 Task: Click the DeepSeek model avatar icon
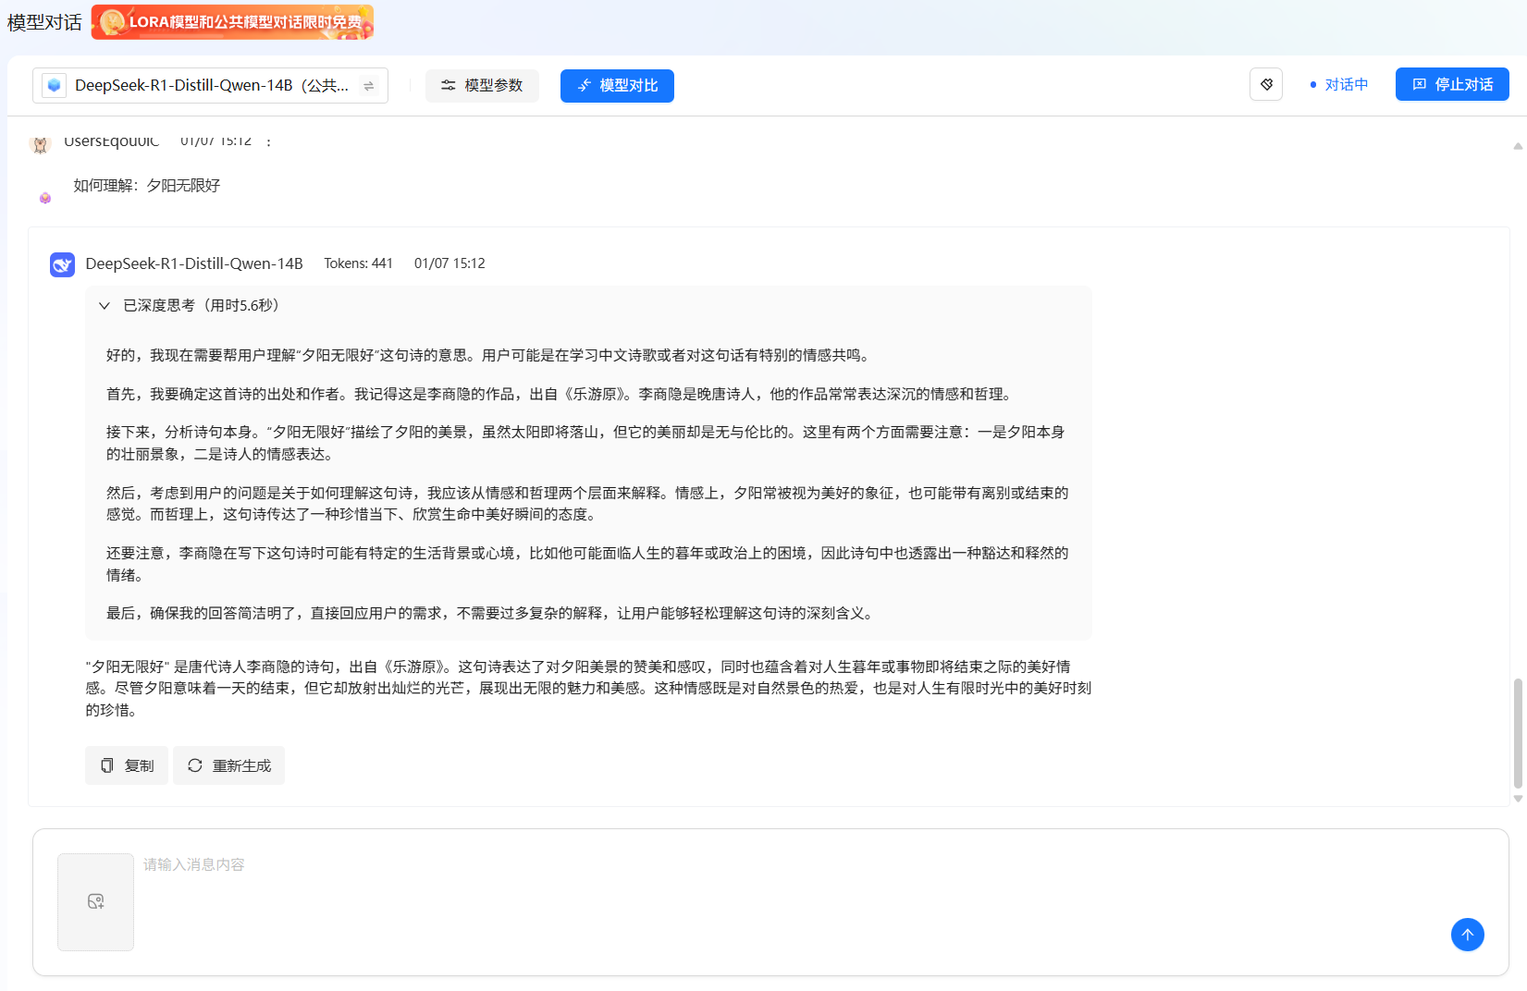61,263
